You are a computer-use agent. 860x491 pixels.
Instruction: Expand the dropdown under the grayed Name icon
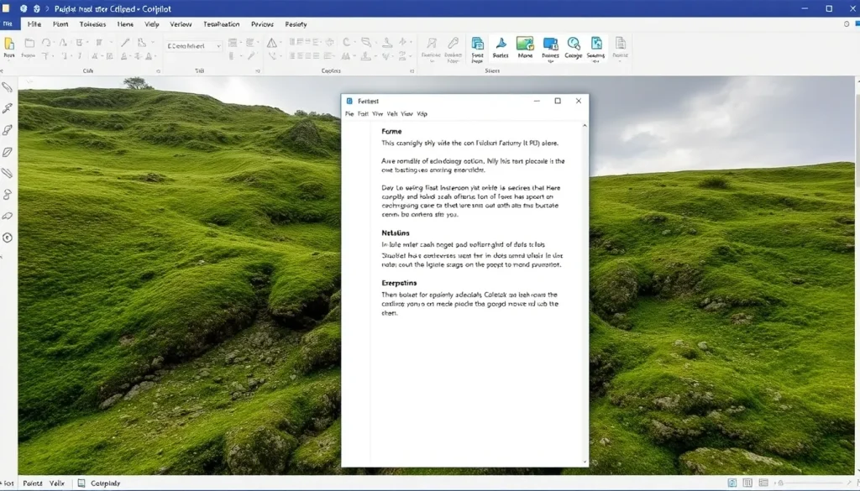(621, 62)
